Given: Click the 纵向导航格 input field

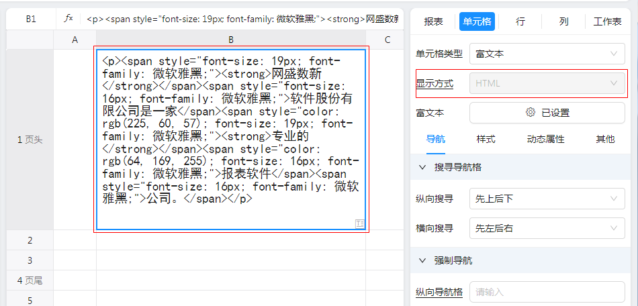Looking at the screenshot, I should pos(547,292).
